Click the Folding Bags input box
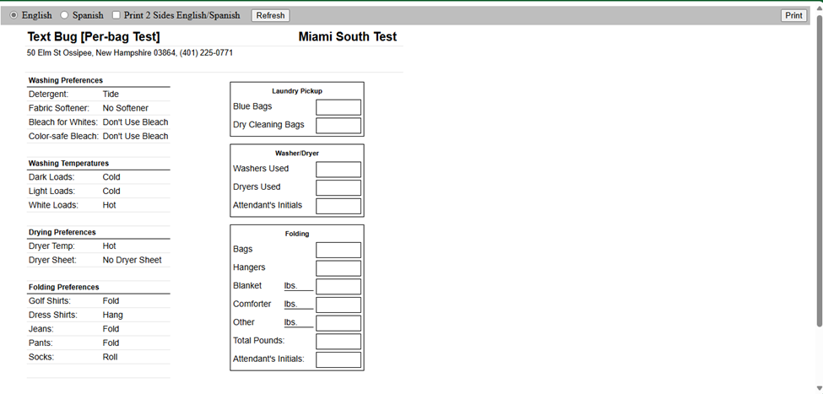The width and height of the screenshot is (823, 394). tap(338, 250)
